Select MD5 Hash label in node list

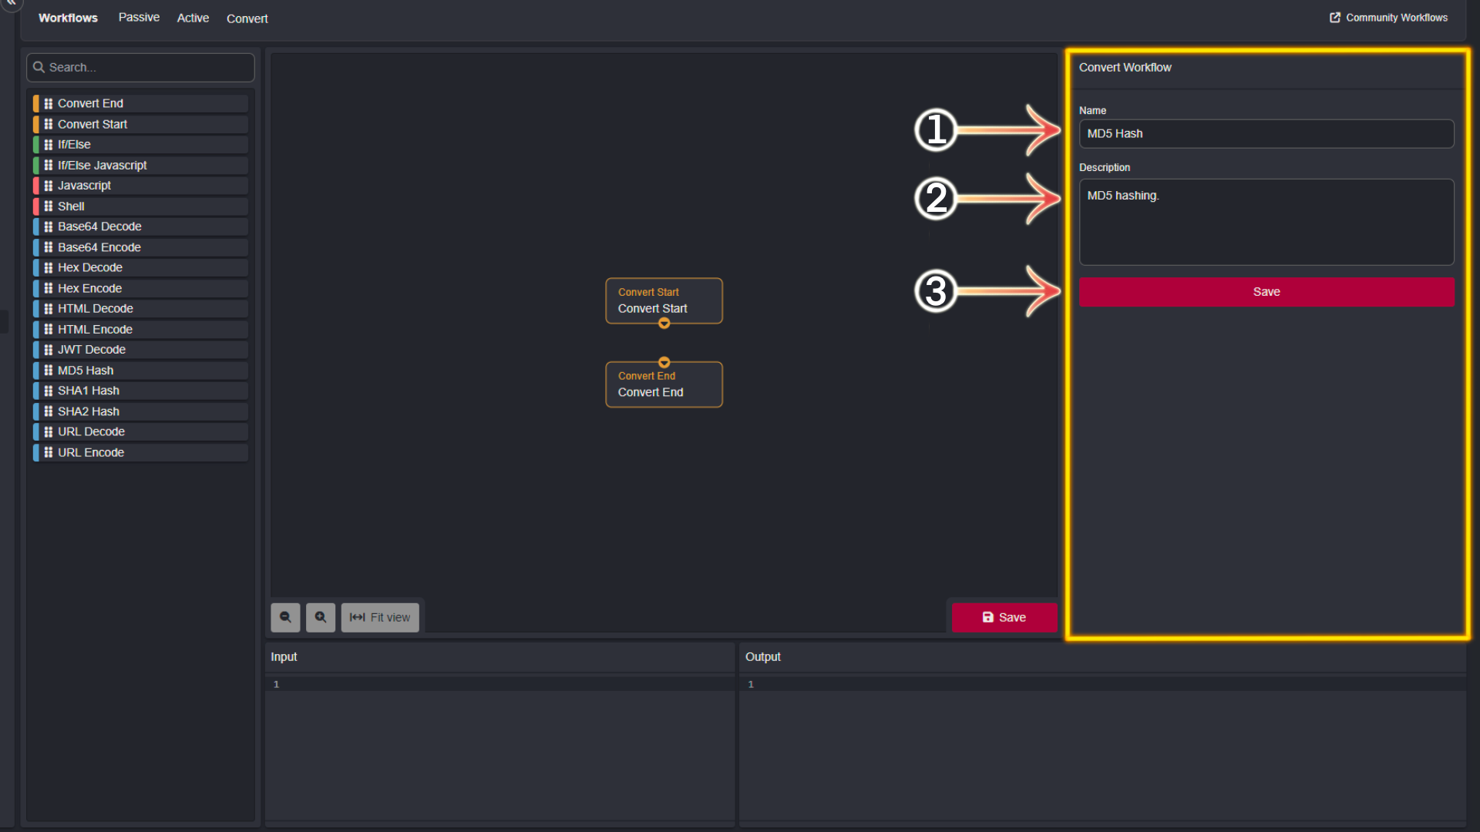pos(85,370)
